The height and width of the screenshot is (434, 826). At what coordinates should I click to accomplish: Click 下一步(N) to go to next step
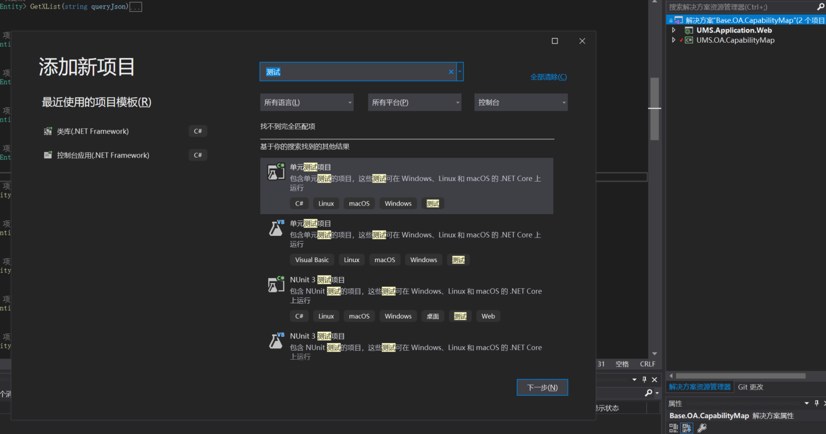click(542, 388)
